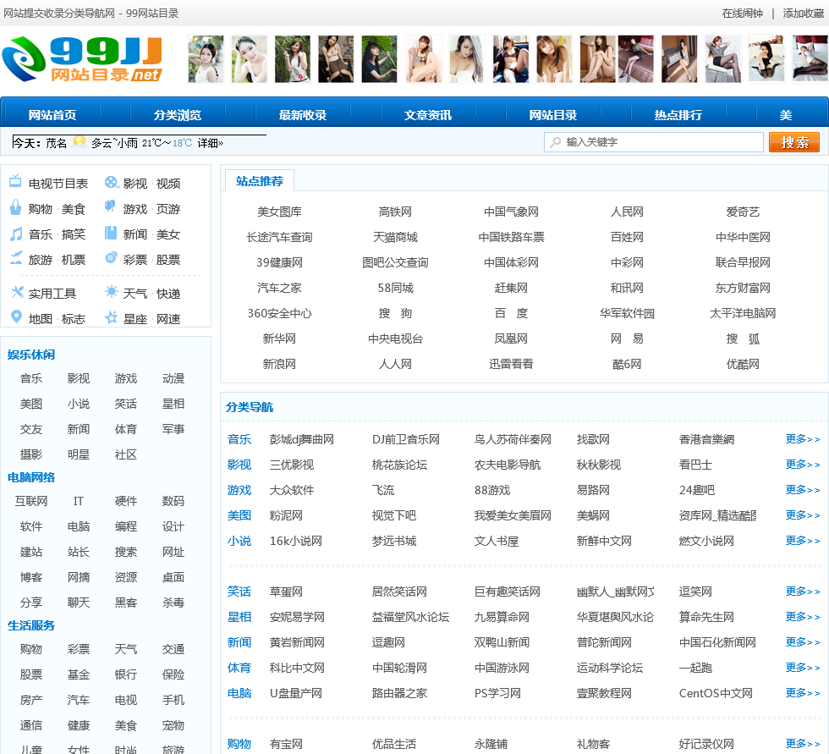
Task: Open the 高铁网 recommended site
Action: tap(395, 212)
